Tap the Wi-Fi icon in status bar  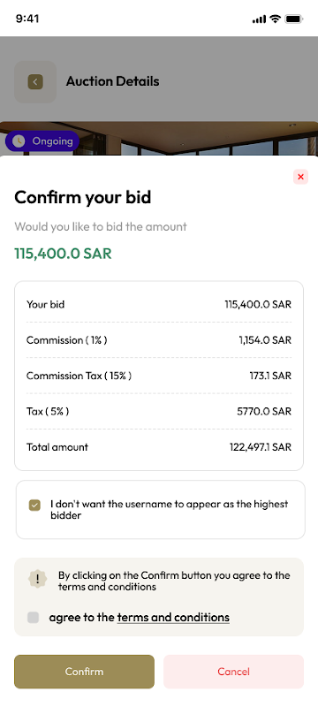pyautogui.click(x=275, y=19)
